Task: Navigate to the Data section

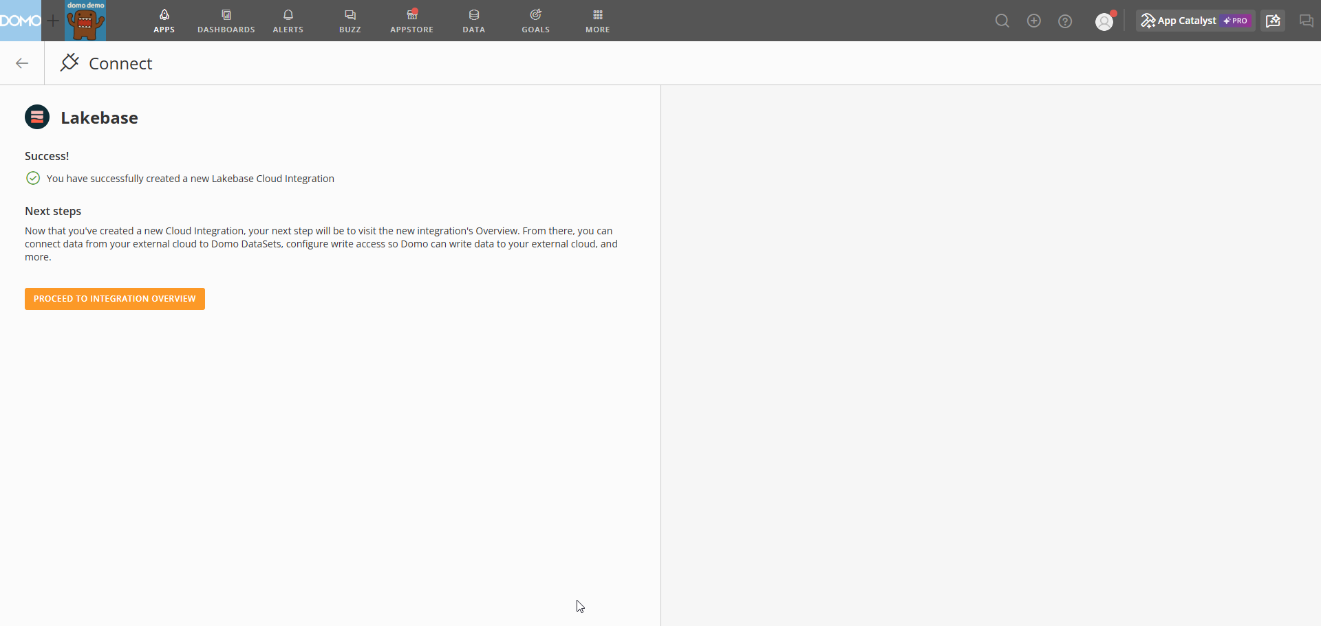Action: pos(474,21)
